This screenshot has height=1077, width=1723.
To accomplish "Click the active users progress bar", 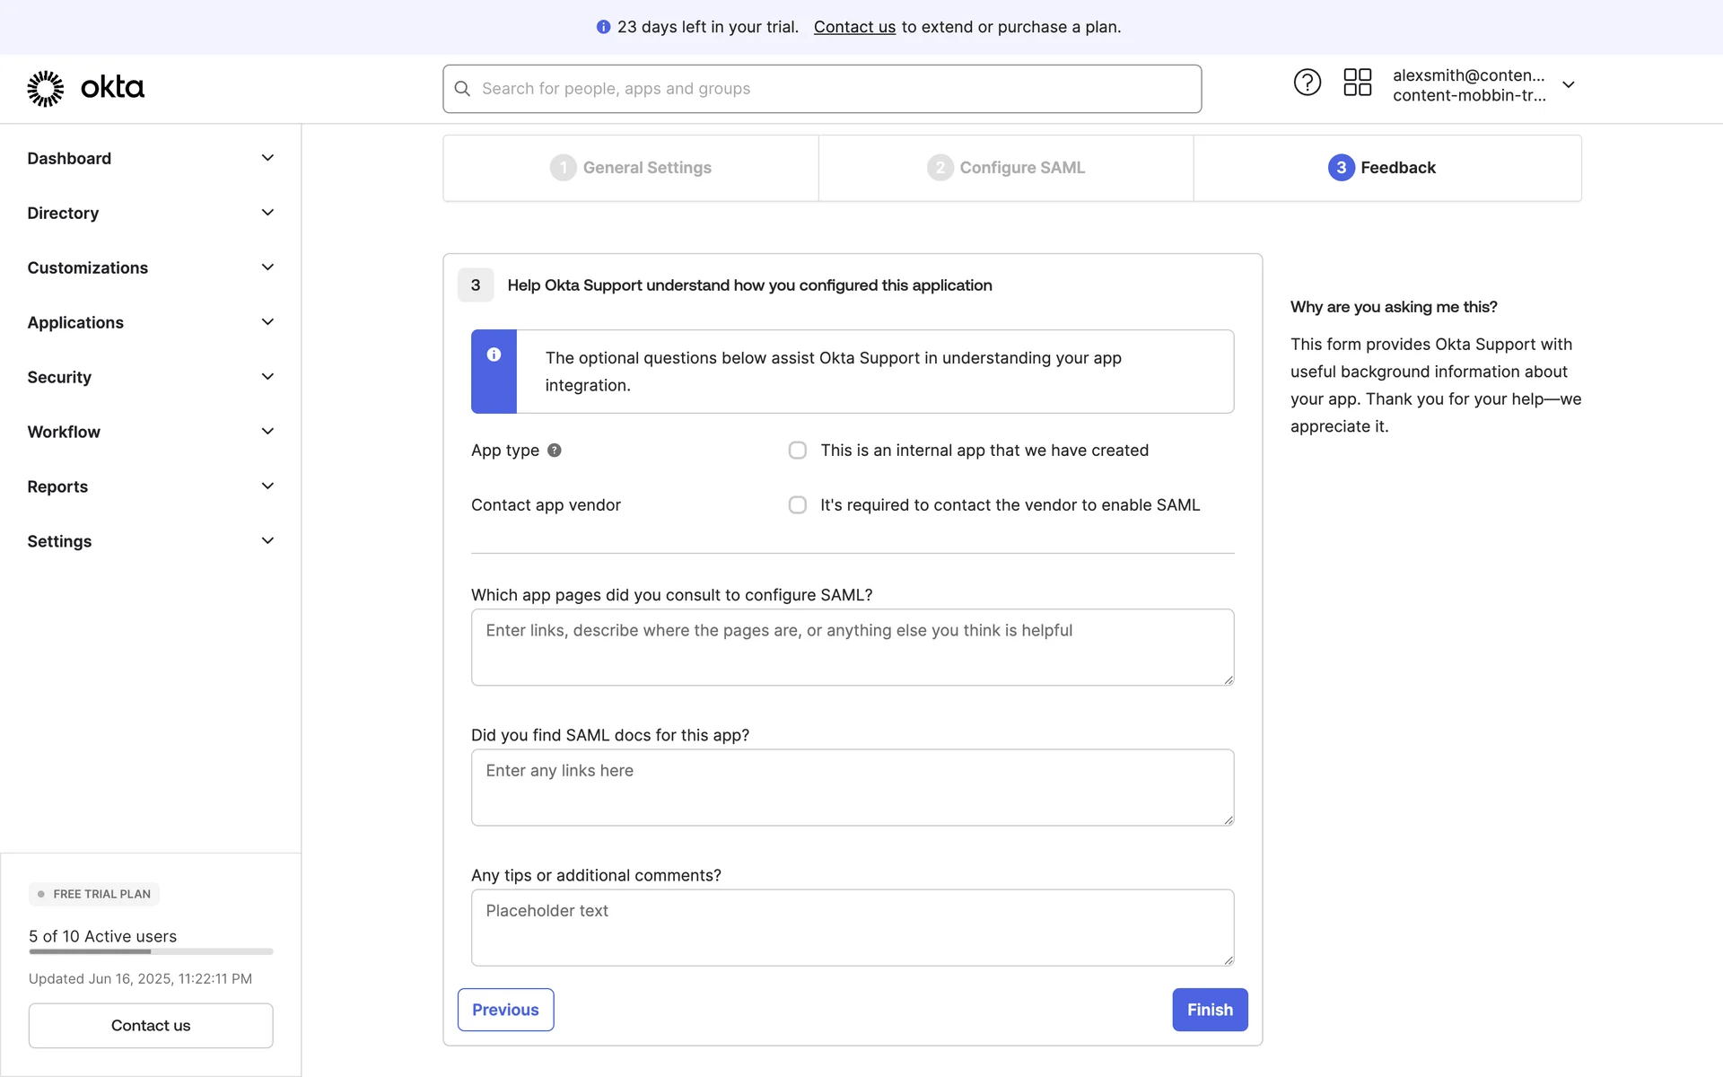I will (151, 951).
